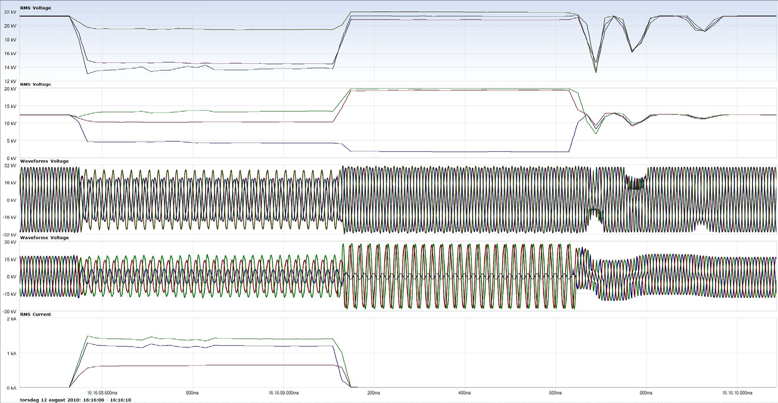778x403 pixels.
Task: Click the 400ms time axis label
Action: [x=465, y=393]
